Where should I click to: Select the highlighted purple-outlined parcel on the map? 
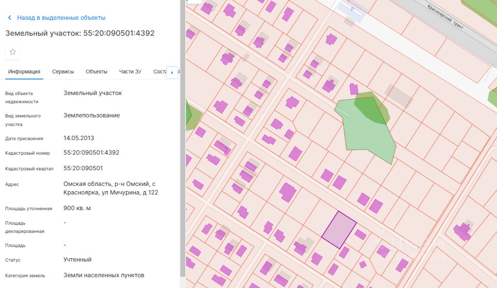tap(339, 229)
